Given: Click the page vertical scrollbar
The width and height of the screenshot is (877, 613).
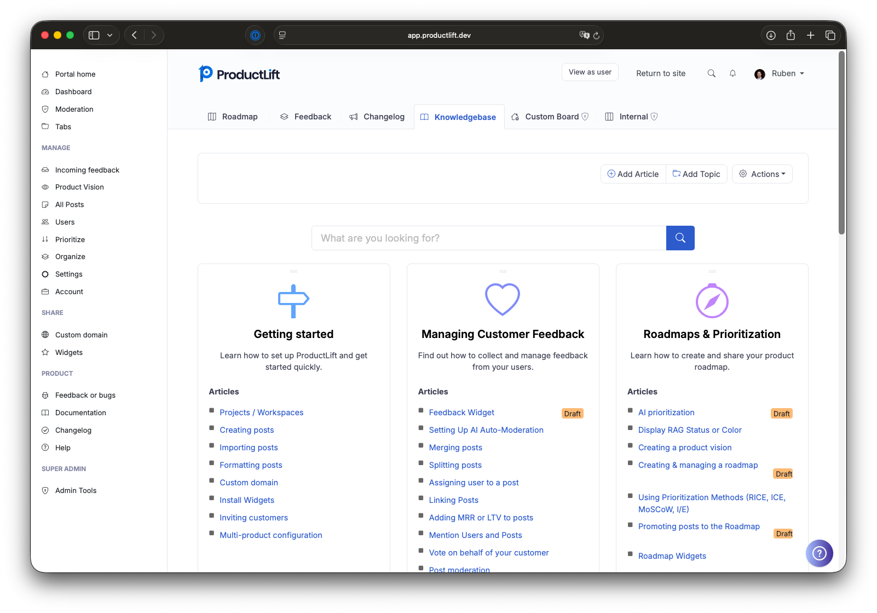Looking at the screenshot, I should click(x=842, y=142).
